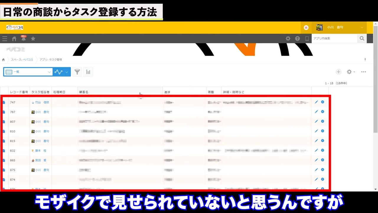Open the three-dots options menu
The image size is (378, 213).
[364, 72]
